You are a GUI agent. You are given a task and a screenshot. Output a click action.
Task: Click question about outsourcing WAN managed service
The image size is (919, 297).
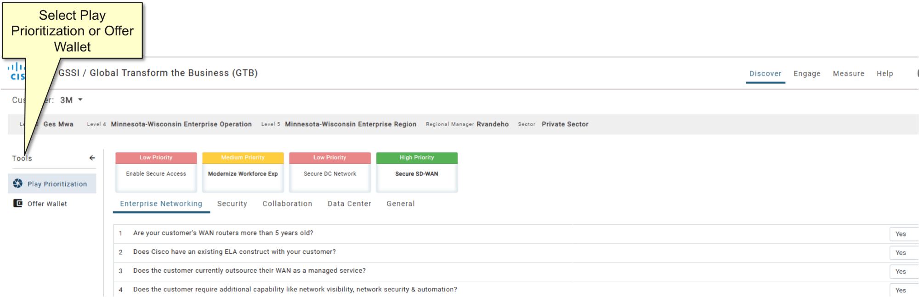(250, 271)
